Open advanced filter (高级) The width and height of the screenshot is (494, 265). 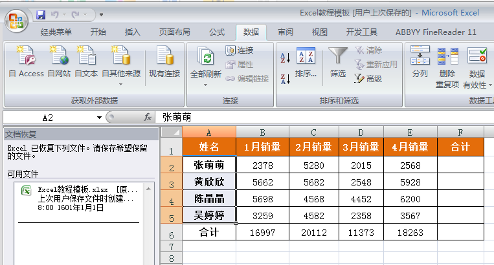pos(368,79)
